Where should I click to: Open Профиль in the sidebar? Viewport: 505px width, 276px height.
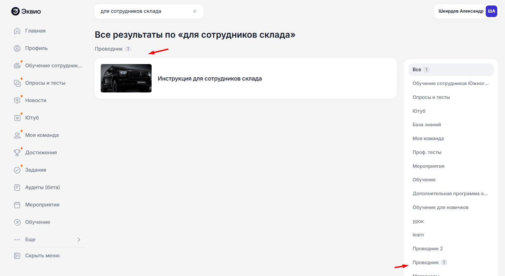tap(36, 48)
